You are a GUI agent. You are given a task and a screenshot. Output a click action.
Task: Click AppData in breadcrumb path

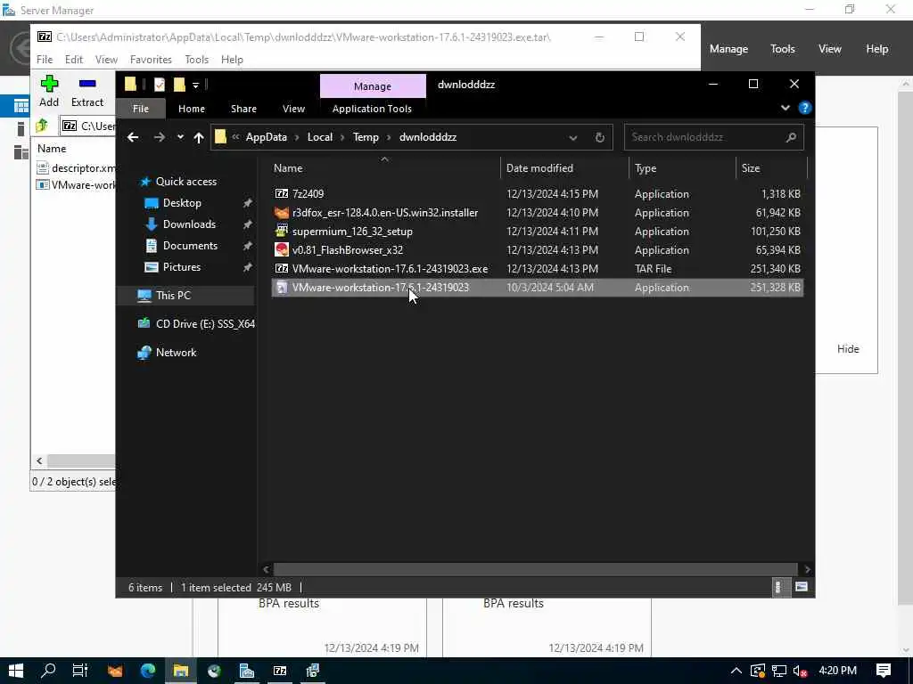tap(266, 137)
